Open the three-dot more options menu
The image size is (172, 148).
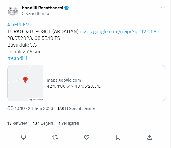tap(163, 8)
